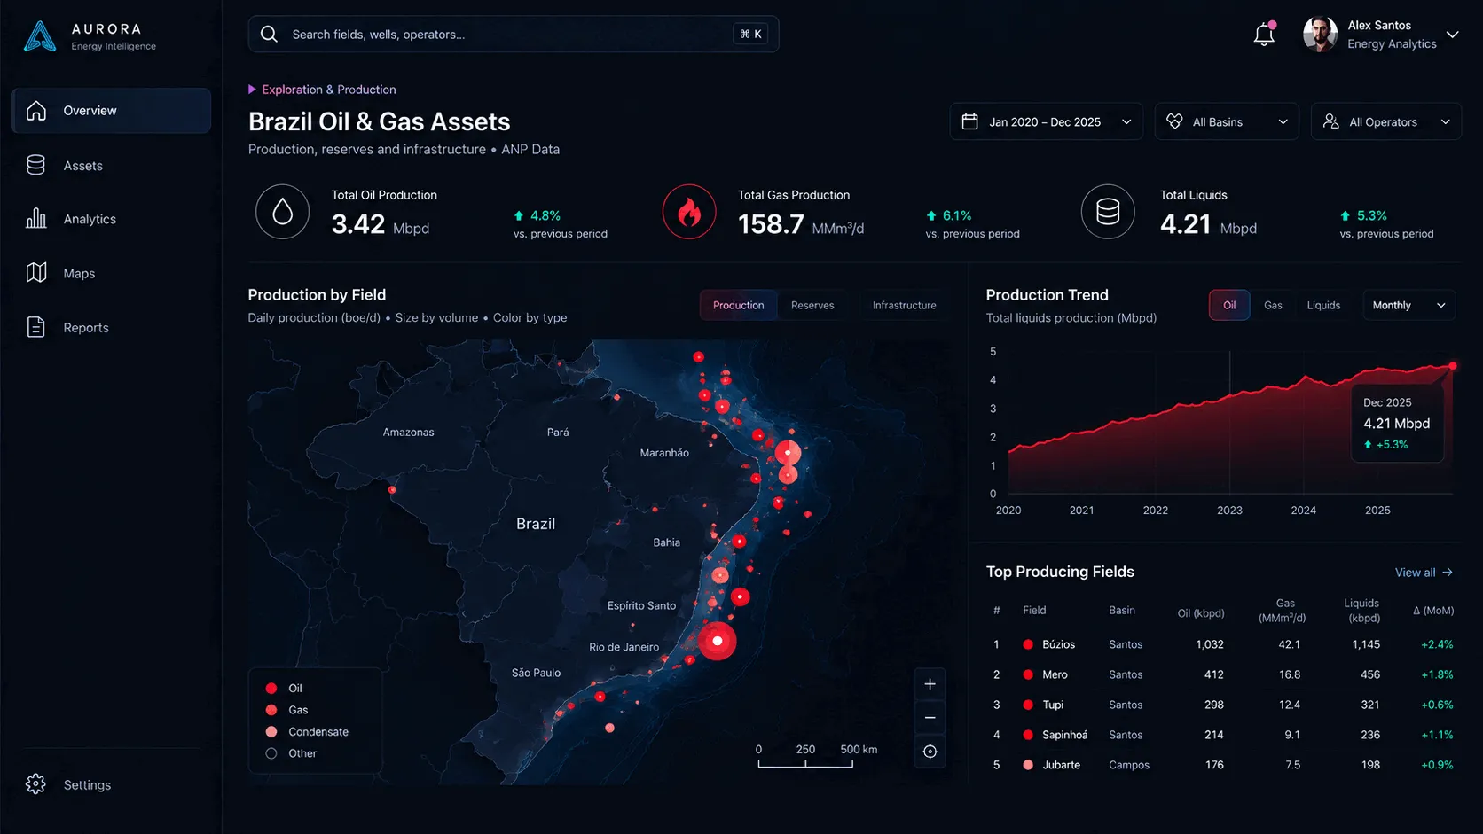Click the Exploration breadcrumb link
Screen dimensions: 1483x834
click(328, 90)
